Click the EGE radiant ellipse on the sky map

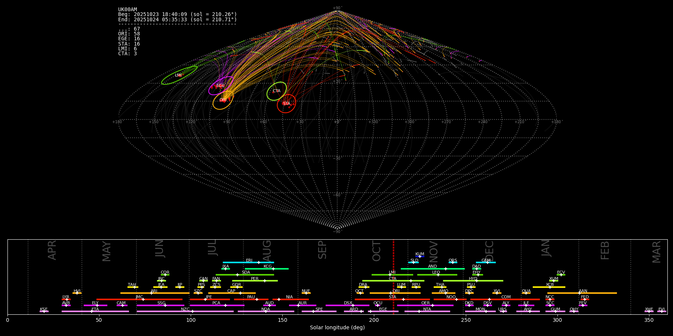[221, 86]
